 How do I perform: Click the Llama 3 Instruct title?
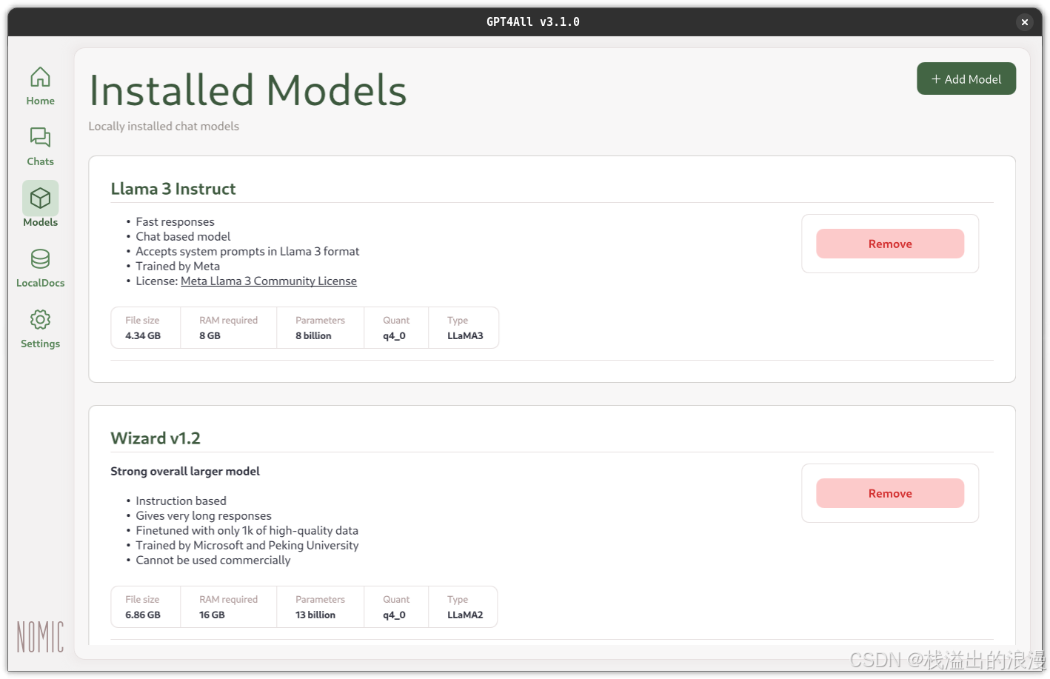pyautogui.click(x=173, y=189)
